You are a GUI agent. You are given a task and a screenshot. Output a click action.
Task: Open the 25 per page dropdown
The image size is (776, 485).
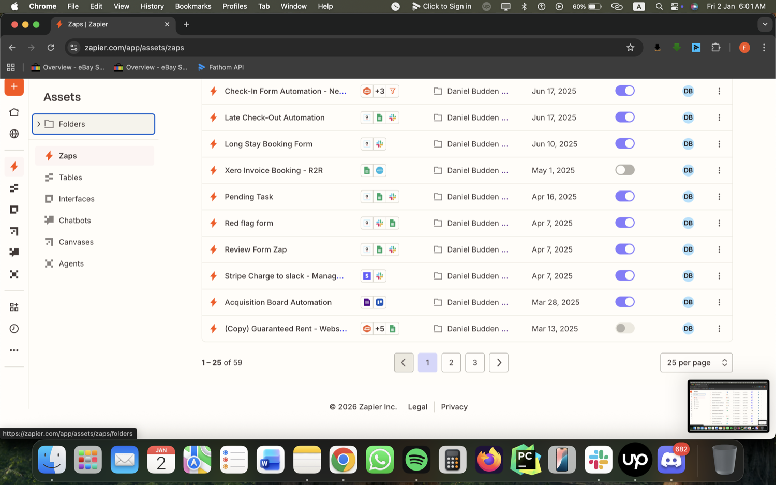point(696,363)
